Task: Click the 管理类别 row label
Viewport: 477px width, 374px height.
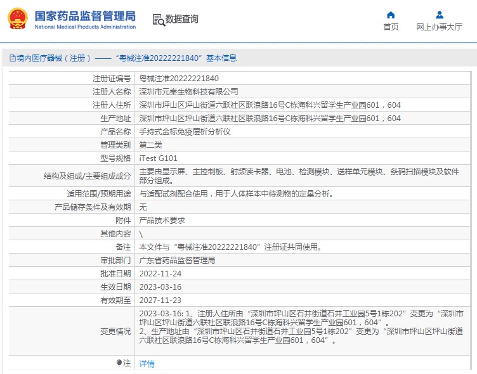Action: tap(115, 145)
